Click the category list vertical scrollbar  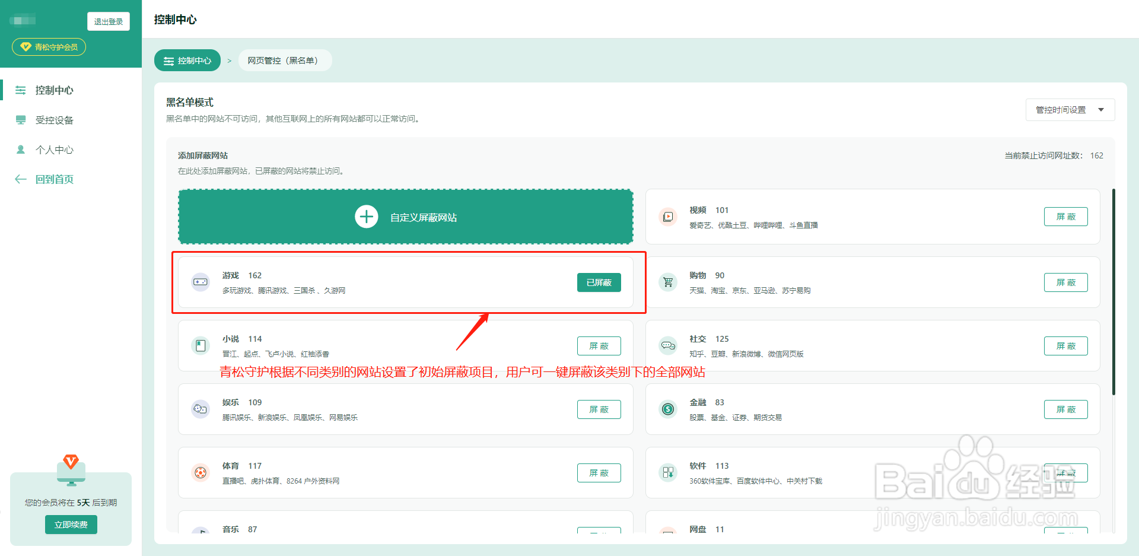(1113, 292)
